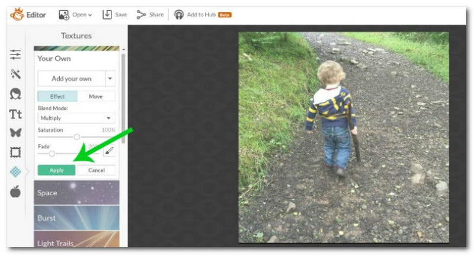Open the Blend Mode Multiply dropdown
The image size is (474, 255).
[76, 118]
